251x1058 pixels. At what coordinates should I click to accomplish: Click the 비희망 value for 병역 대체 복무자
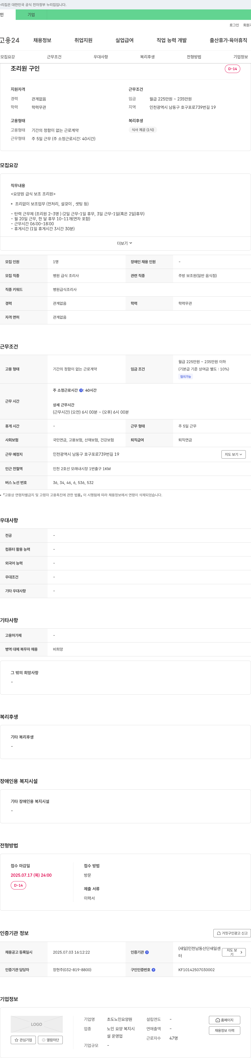coord(58,649)
